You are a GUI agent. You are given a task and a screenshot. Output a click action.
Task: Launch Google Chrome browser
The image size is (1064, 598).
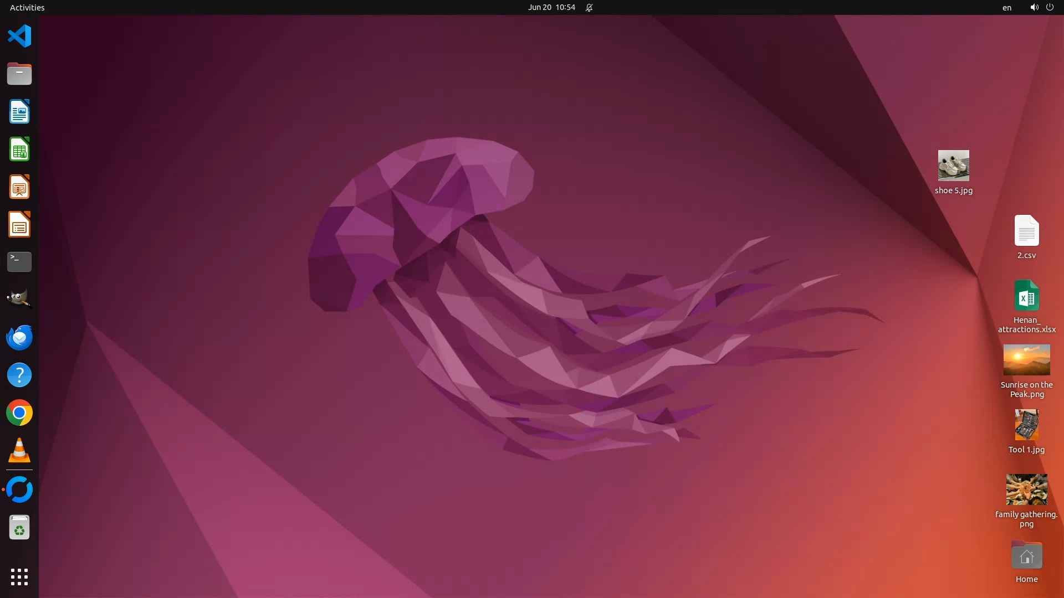coord(19,413)
